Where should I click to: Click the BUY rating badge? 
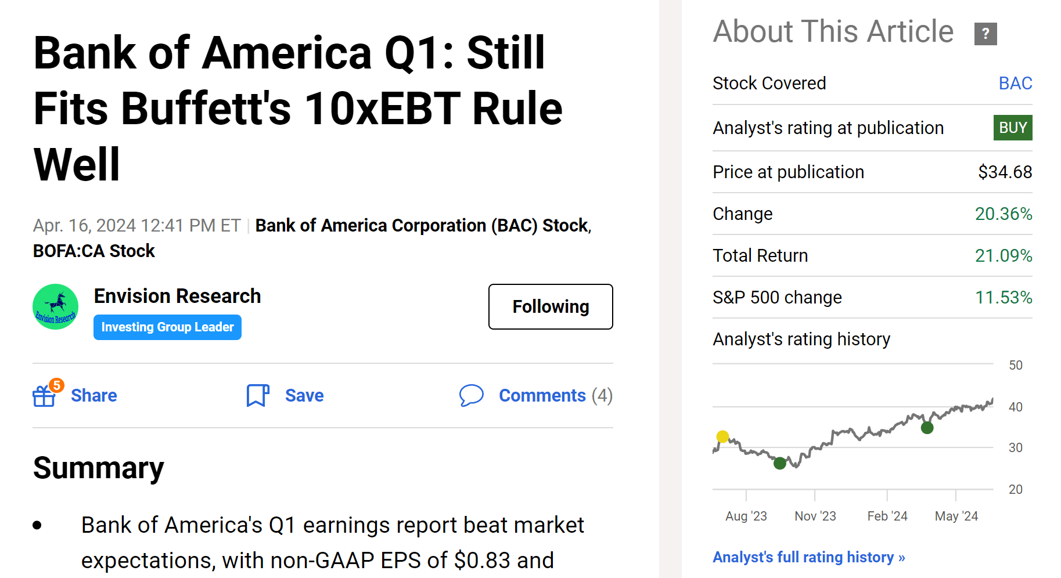(x=1013, y=128)
